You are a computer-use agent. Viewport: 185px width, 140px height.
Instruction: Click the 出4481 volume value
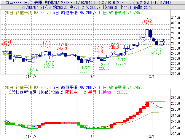click(x=125, y=7)
